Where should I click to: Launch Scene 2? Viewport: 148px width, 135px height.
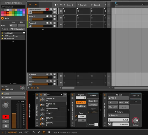point(78,5)
